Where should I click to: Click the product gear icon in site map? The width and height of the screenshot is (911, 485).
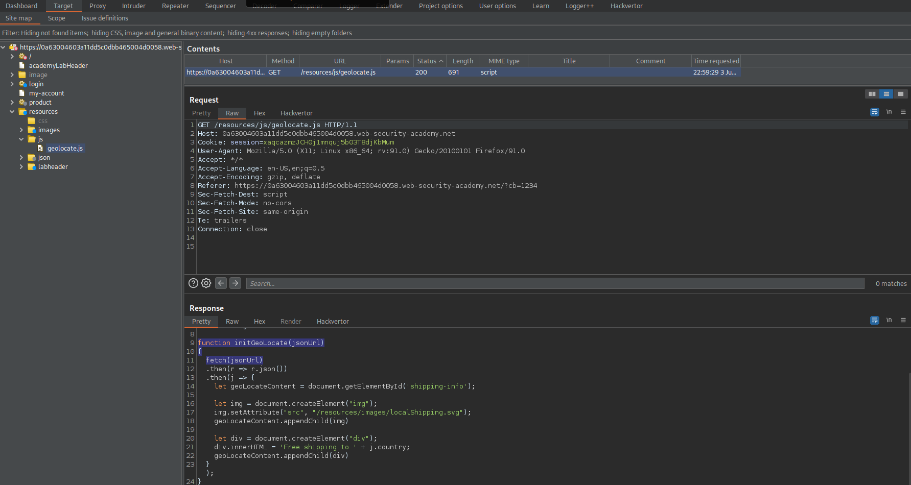pos(22,102)
